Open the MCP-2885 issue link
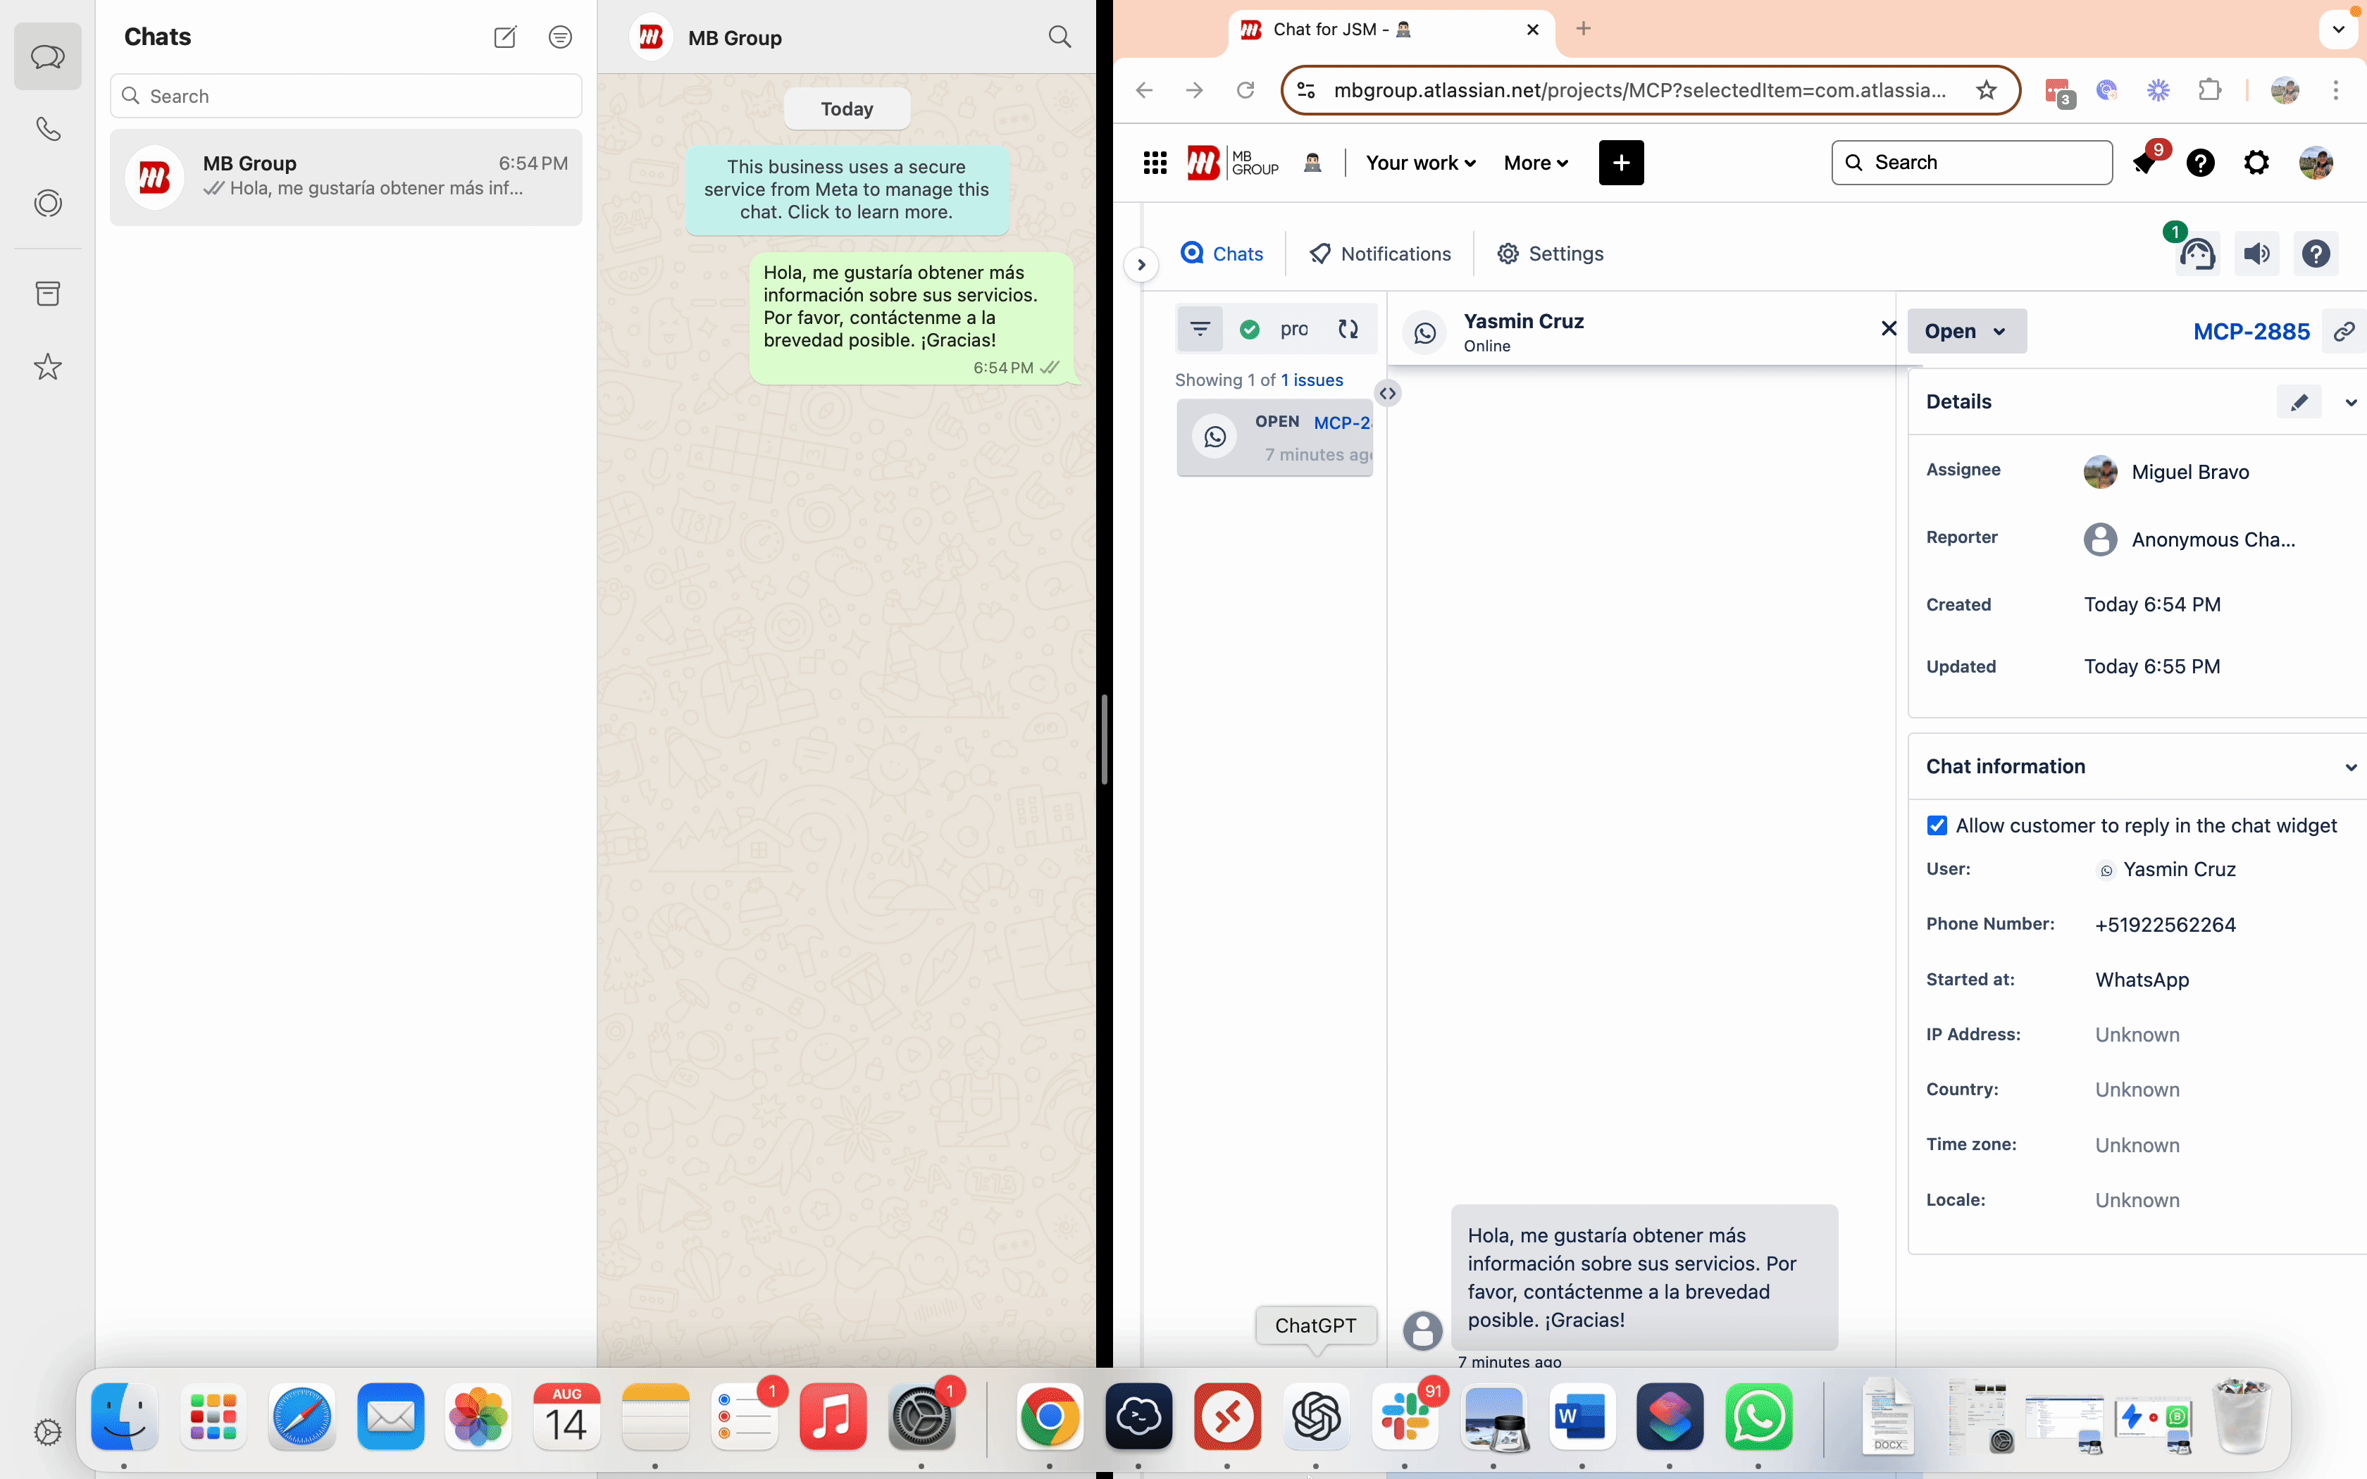This screenshot has height=1479, width=2367. [2251, 332]
